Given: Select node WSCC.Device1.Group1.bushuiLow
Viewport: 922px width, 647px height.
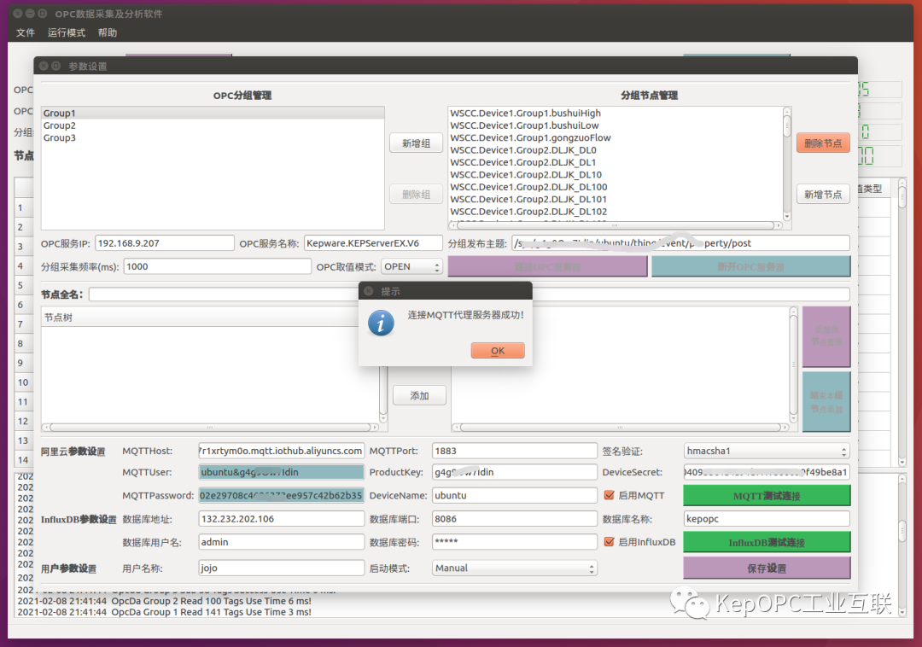Looking at the screenshot, I should [616, 125].
